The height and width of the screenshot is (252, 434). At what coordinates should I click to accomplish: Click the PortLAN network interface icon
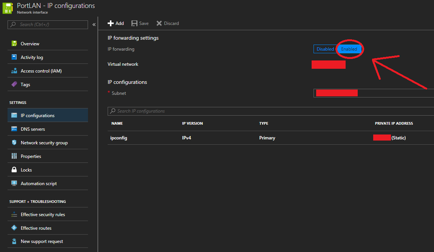point(8,8)
